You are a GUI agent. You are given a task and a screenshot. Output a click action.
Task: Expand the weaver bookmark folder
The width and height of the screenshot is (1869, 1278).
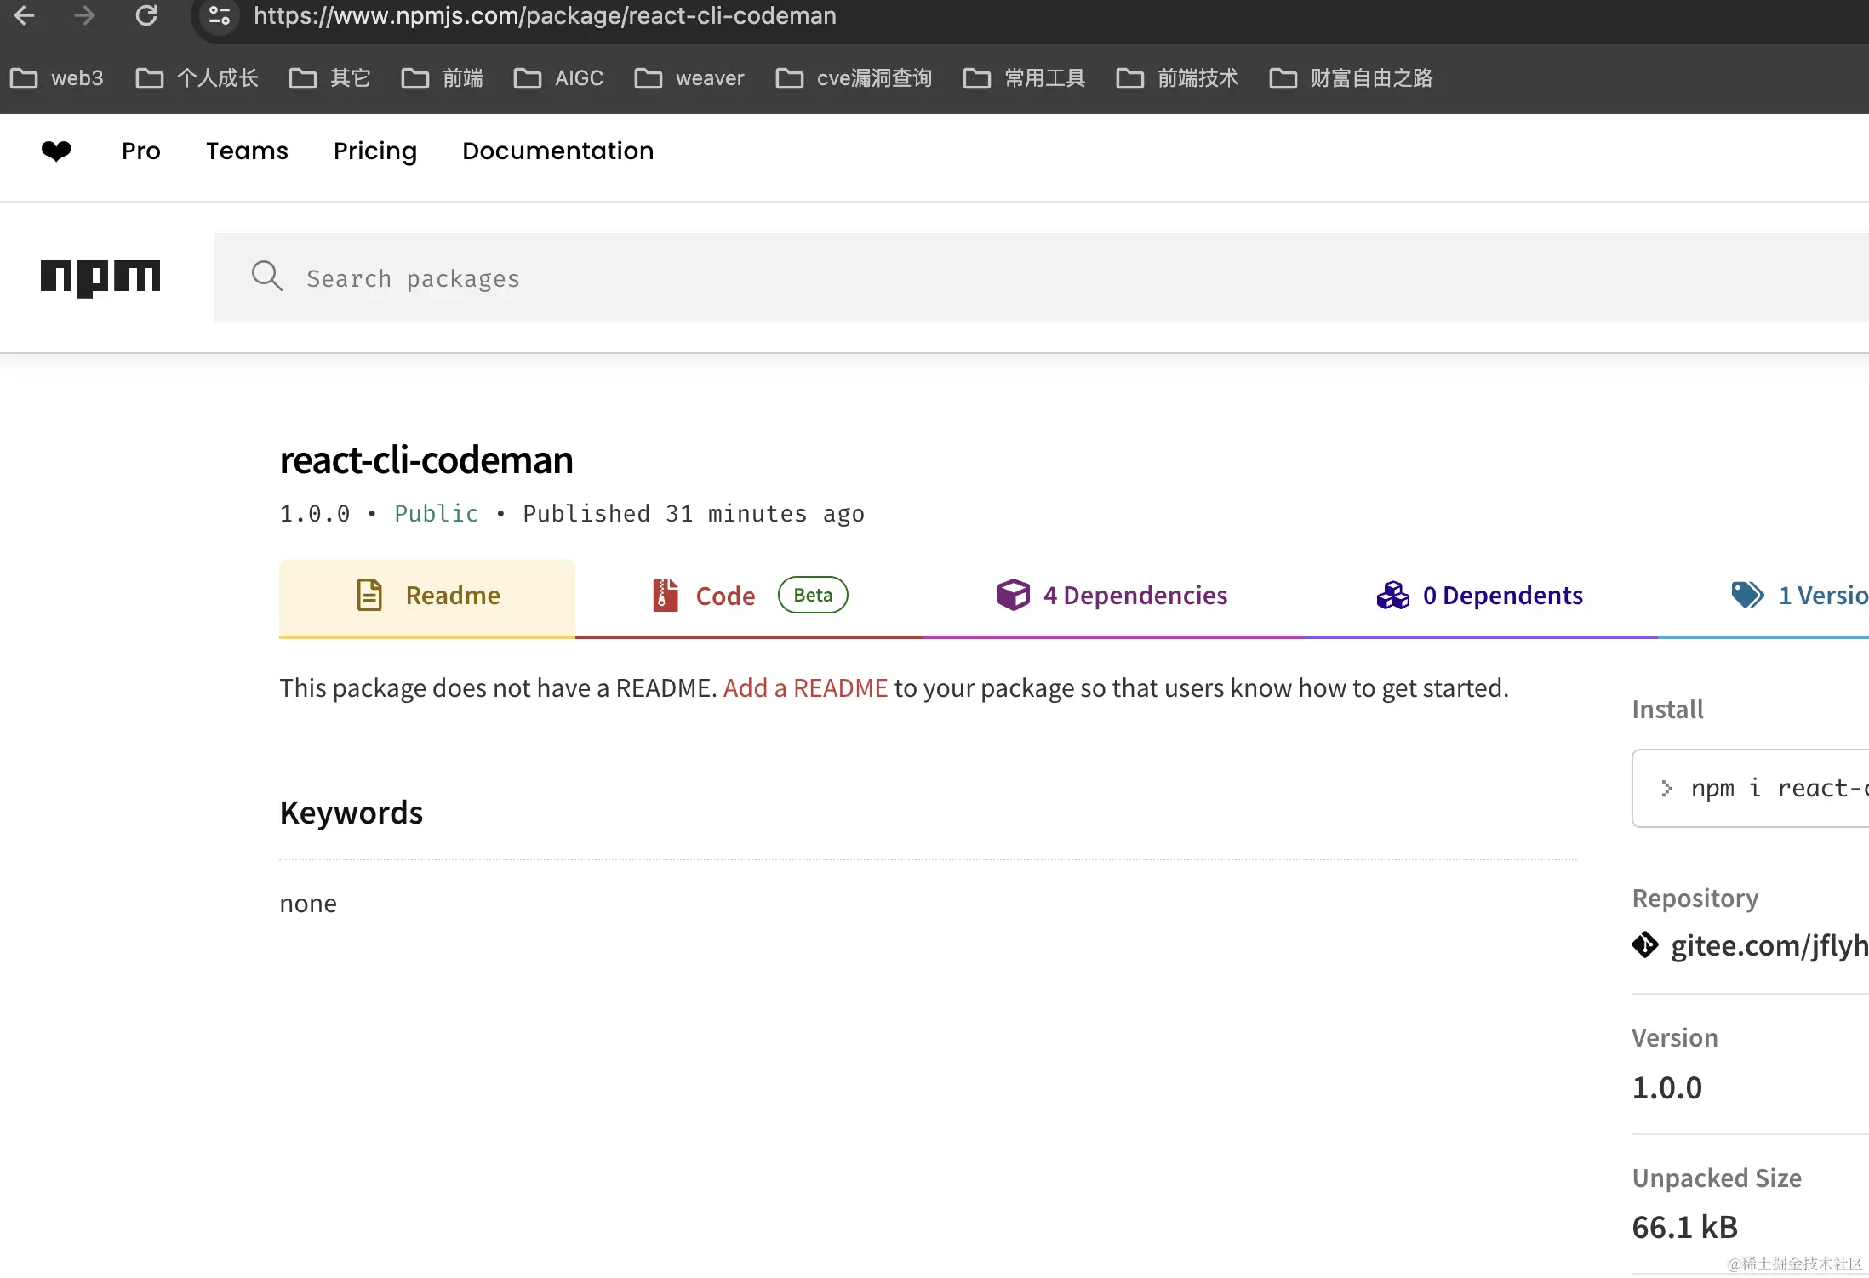pyautogui.click(x=689, y=78)
